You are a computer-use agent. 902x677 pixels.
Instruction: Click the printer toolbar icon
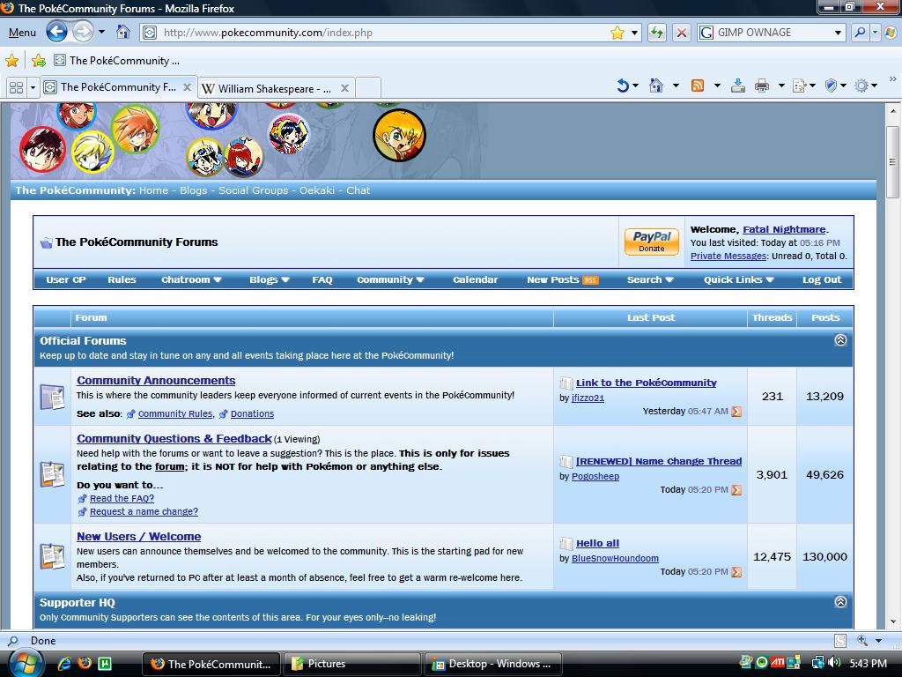click(762, 86)
